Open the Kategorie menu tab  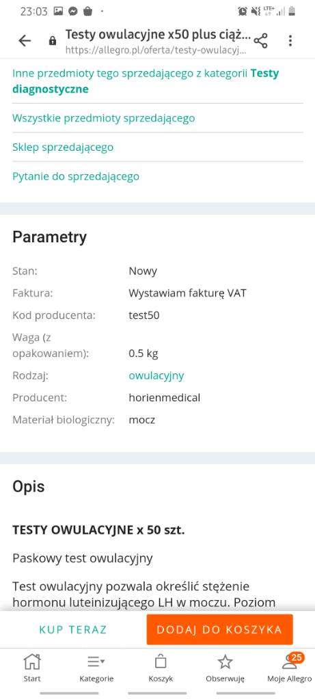tap(96, 668)
